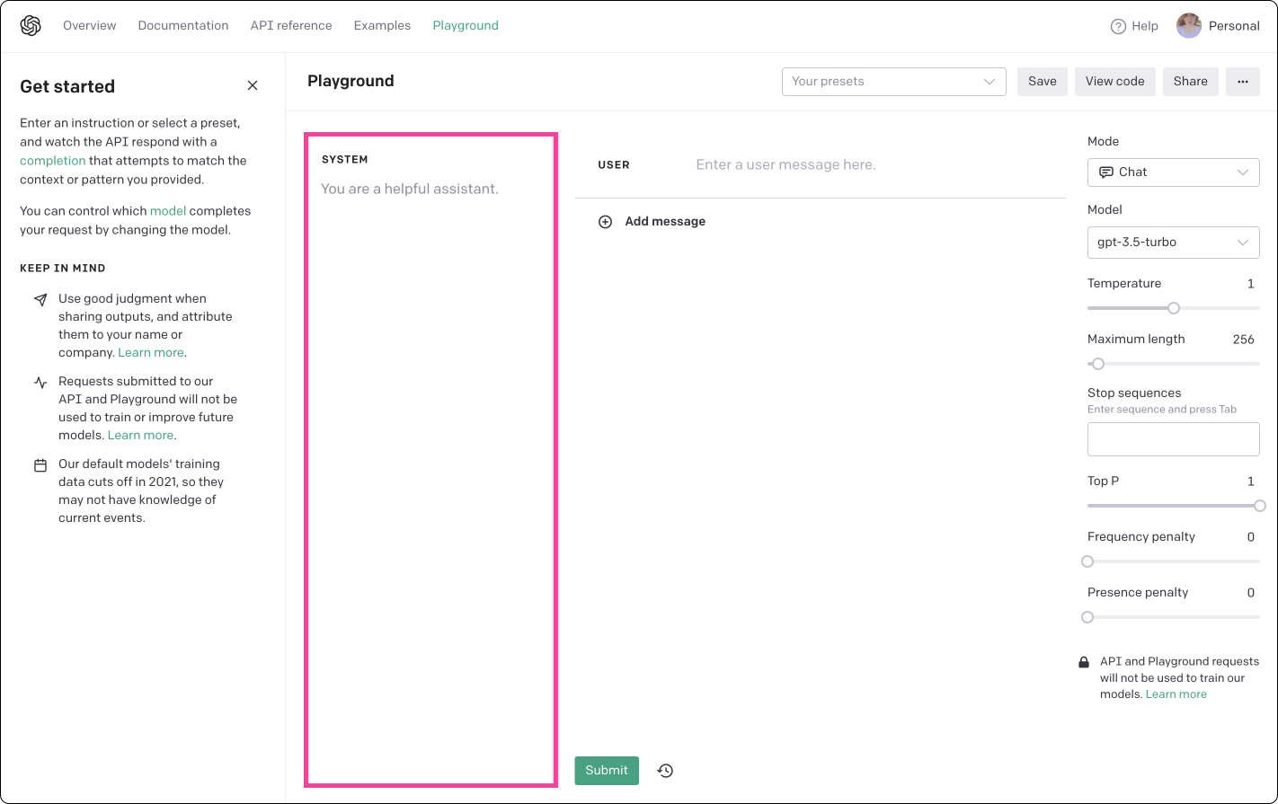Click the Share button

[x=1191, y=81]
